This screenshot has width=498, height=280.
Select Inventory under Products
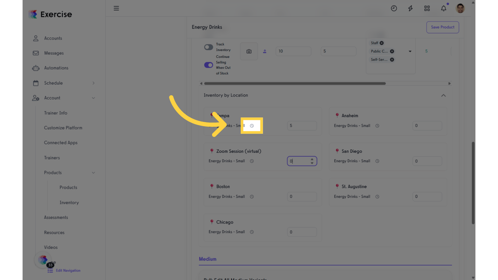pos(69,202)
